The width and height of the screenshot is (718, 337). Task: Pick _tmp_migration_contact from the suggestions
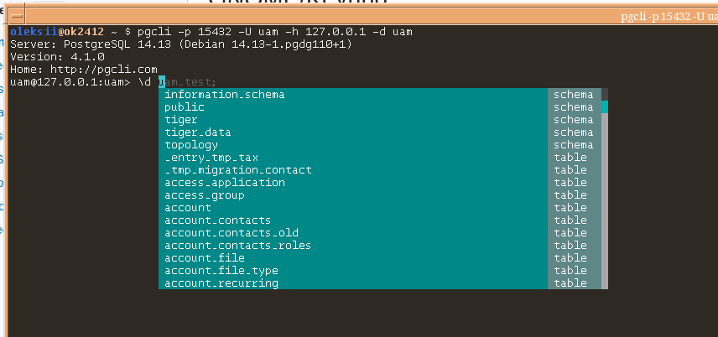[238, 170]
